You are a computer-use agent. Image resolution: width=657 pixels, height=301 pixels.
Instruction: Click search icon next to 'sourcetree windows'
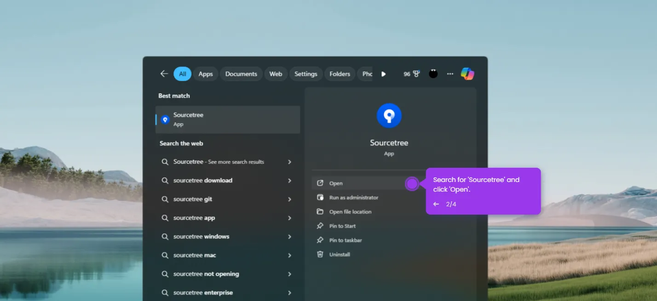165,237
